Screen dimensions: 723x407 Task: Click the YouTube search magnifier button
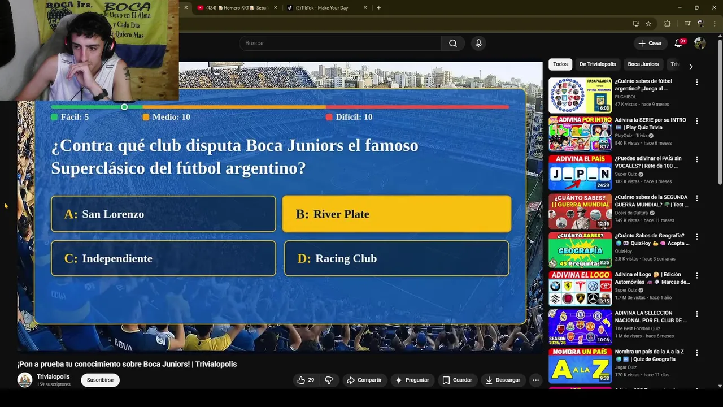point(452,44)
